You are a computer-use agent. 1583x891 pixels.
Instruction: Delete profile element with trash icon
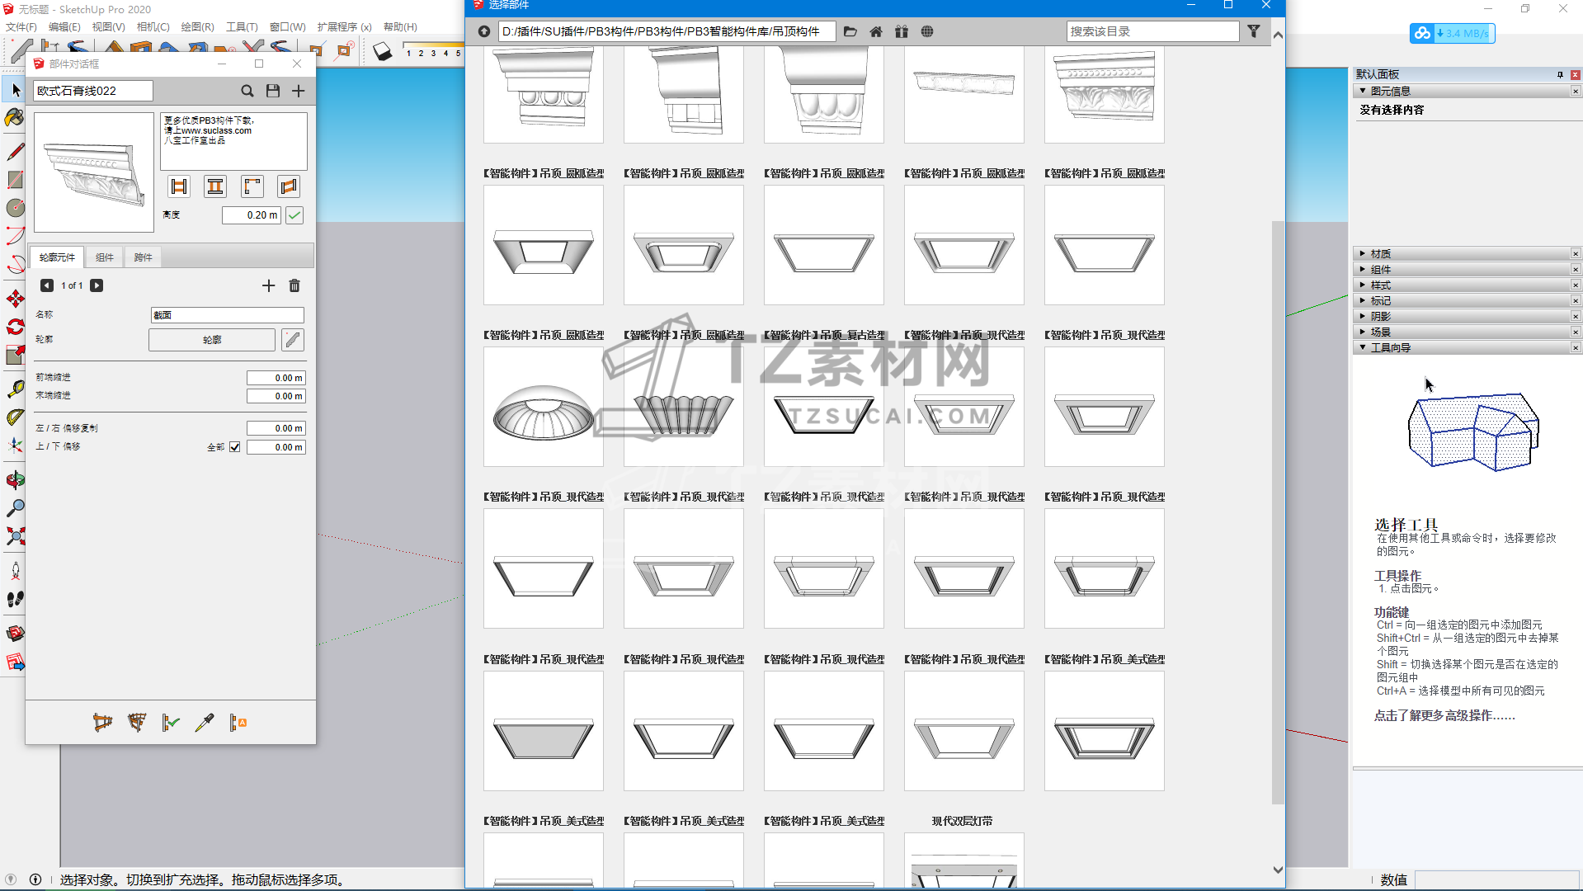(x=294, y=285)
